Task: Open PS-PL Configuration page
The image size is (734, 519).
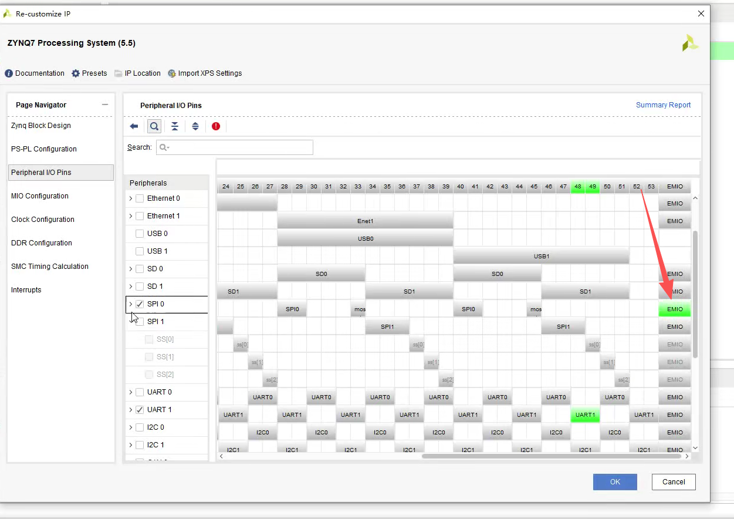Action: click(60, 149)
